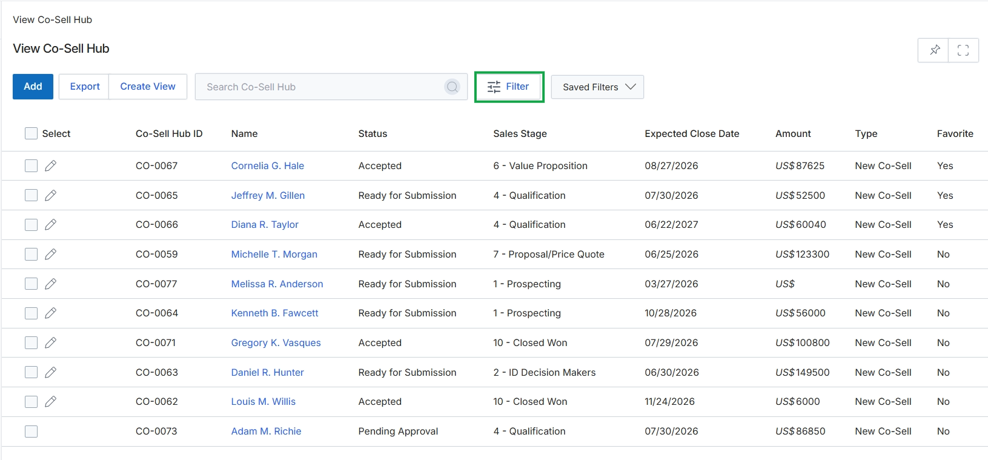The image size is (988, 460).
Task: Open Adam M. Richie record
Action: [x=266, y=431]
